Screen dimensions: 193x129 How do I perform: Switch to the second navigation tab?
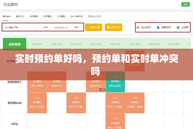tap(20, 16)
